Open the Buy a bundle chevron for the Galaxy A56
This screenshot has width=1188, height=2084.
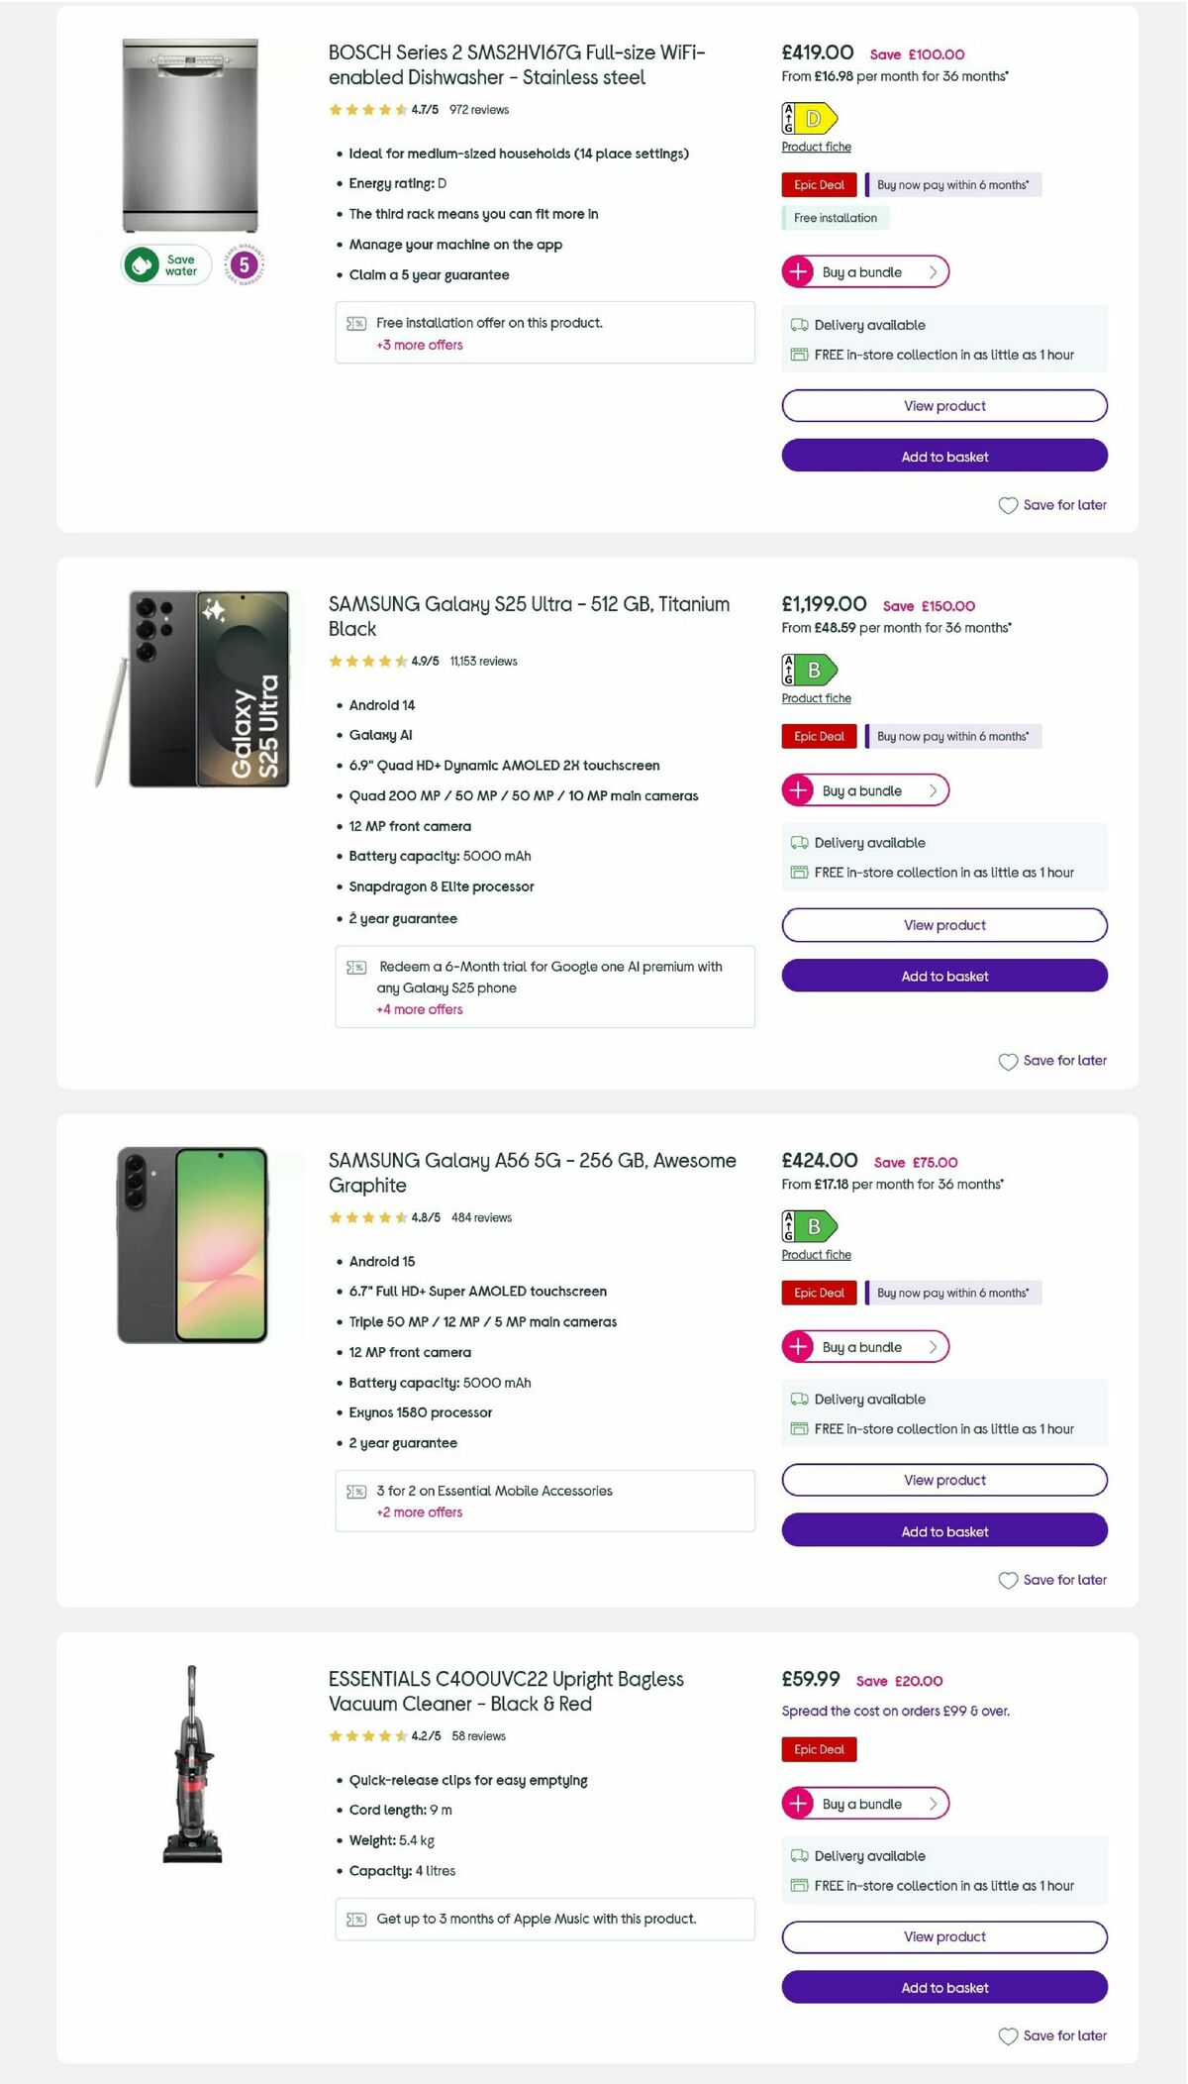click(932, 1346)
